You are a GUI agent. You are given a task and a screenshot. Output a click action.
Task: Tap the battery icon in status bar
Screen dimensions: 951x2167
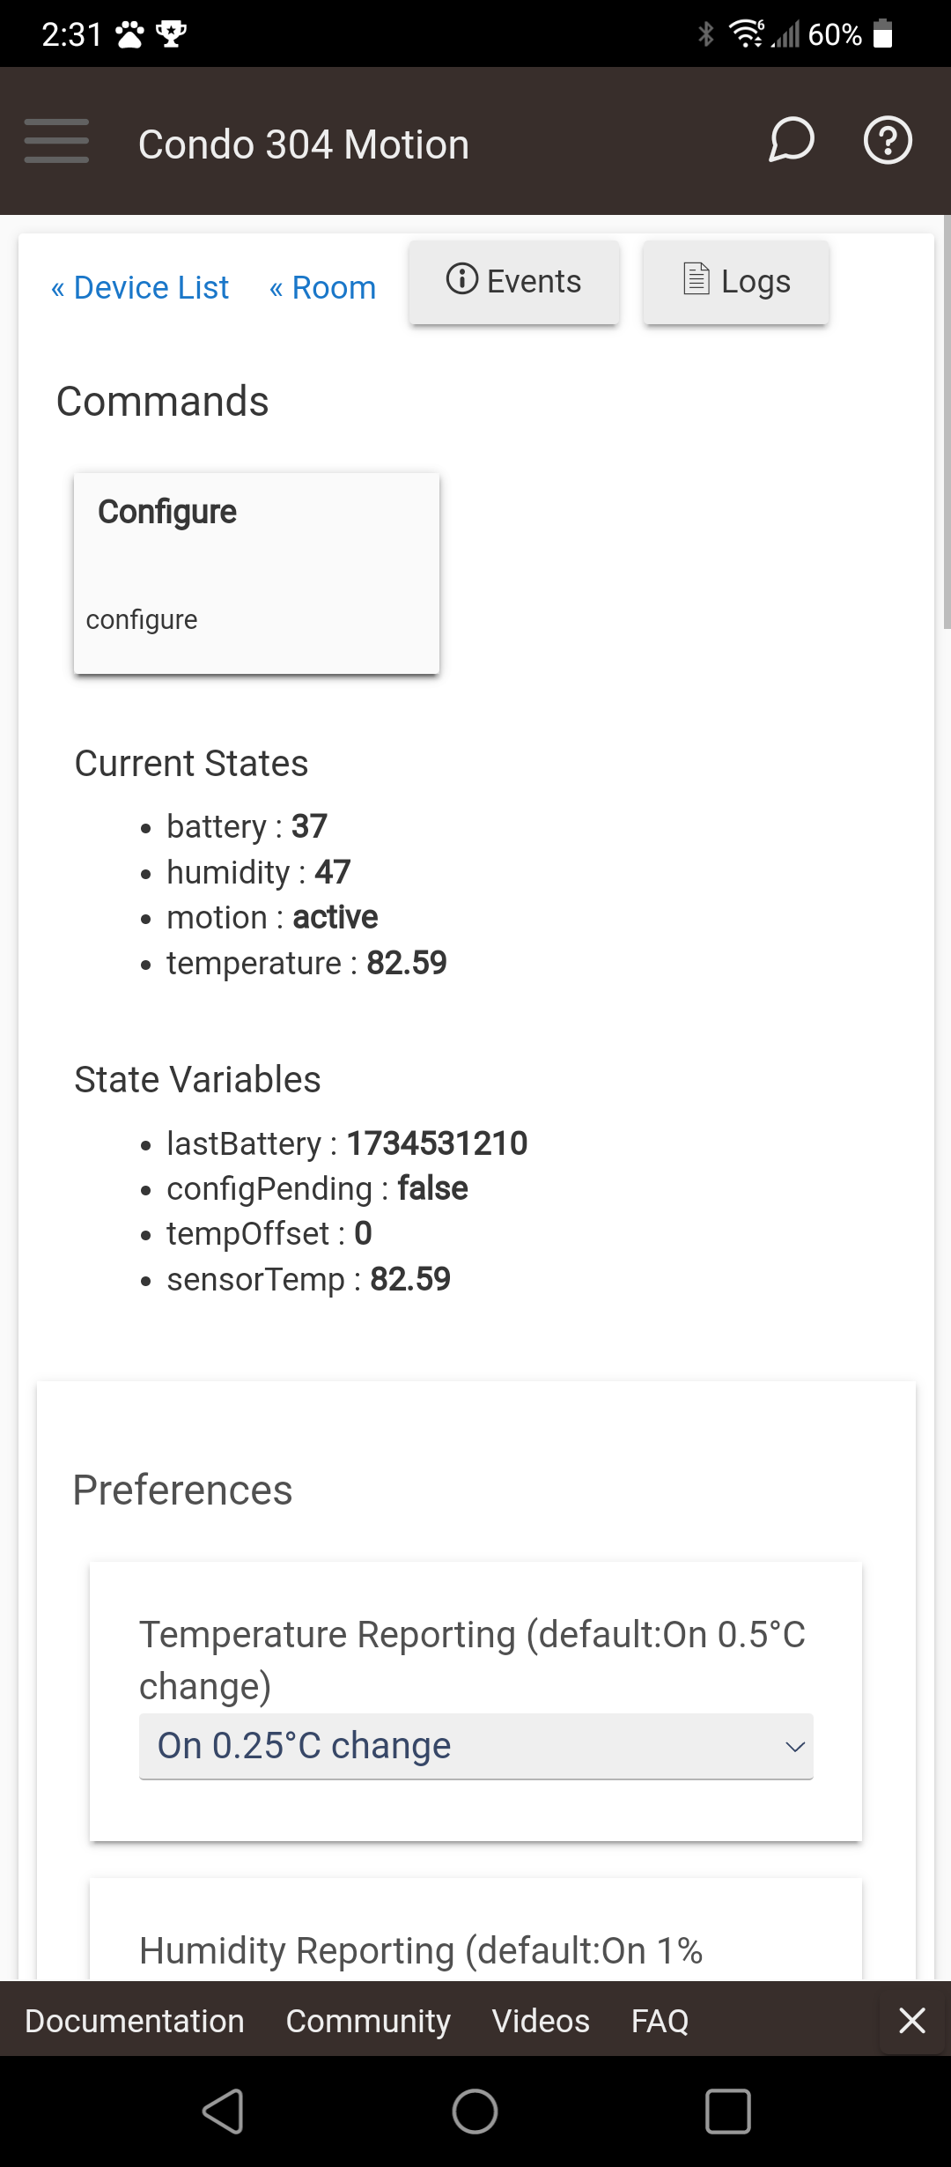883,34
